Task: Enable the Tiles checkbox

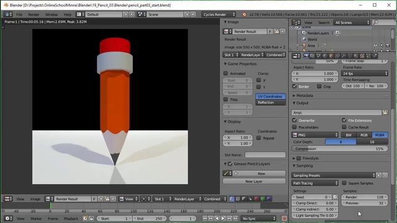Action: tap(226, 99)
